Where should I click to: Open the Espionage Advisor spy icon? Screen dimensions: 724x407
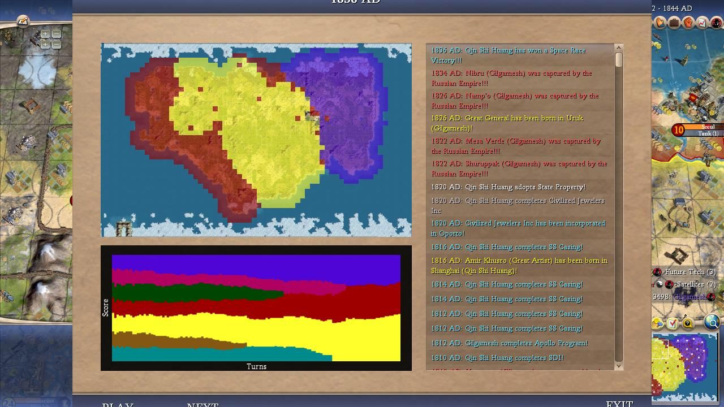pyautogui.click(x=716, y=23)
